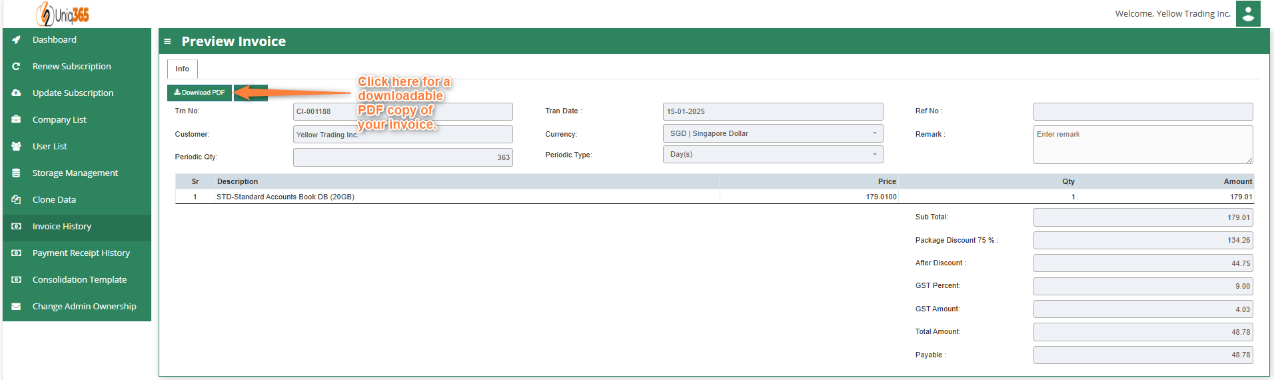This screenshot has height=380, width=1274.
Task: Click the Storage Management database icon
Action: click(16, 173)
